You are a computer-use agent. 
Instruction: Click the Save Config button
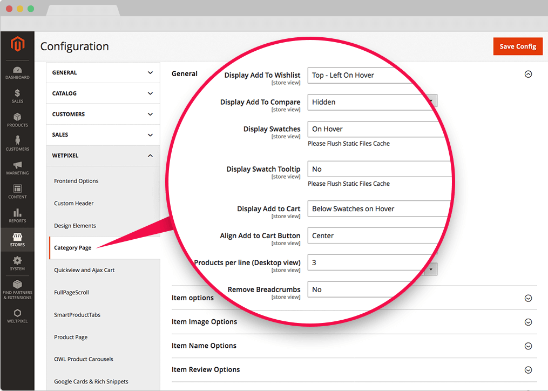517,46
